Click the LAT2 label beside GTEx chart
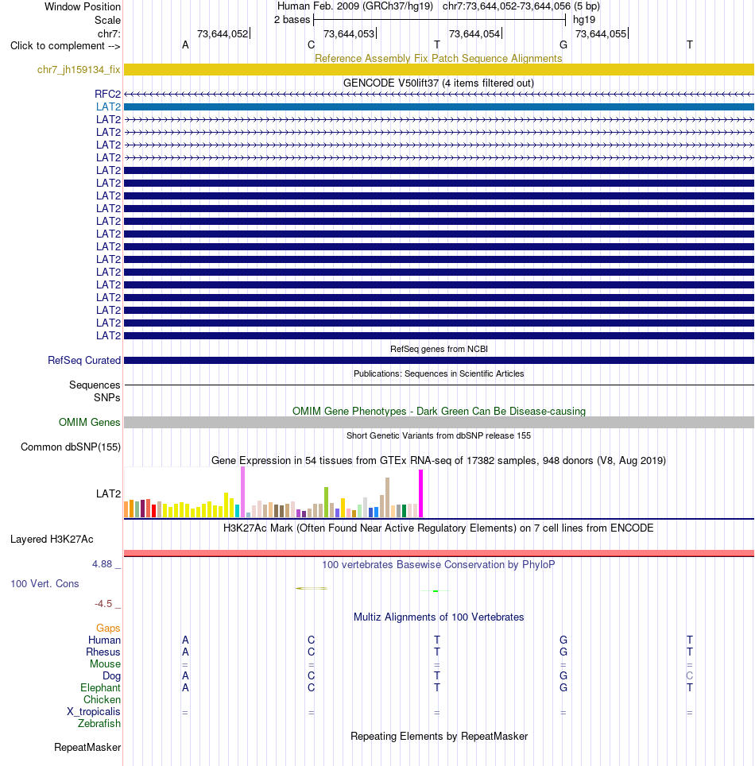Viewport: 755px width, 766px height. click(109, 493)
